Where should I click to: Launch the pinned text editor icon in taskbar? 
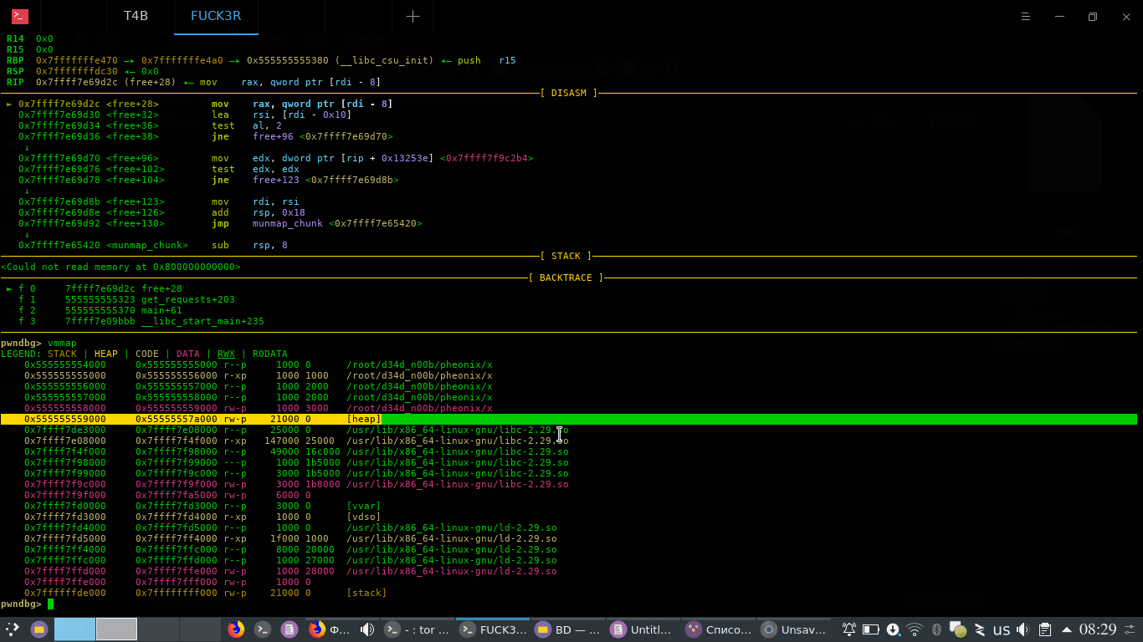[289, 629]
